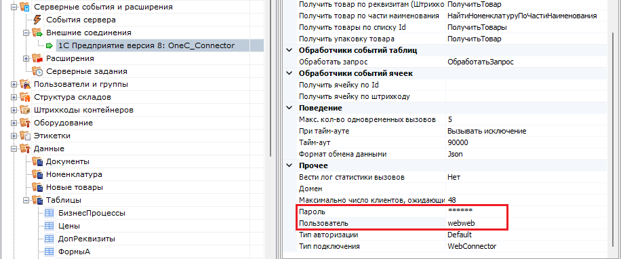Click the Внешние соединения folder icon
Image resolution: width=621 pixels, height=259 pixels.
point(37,33)
